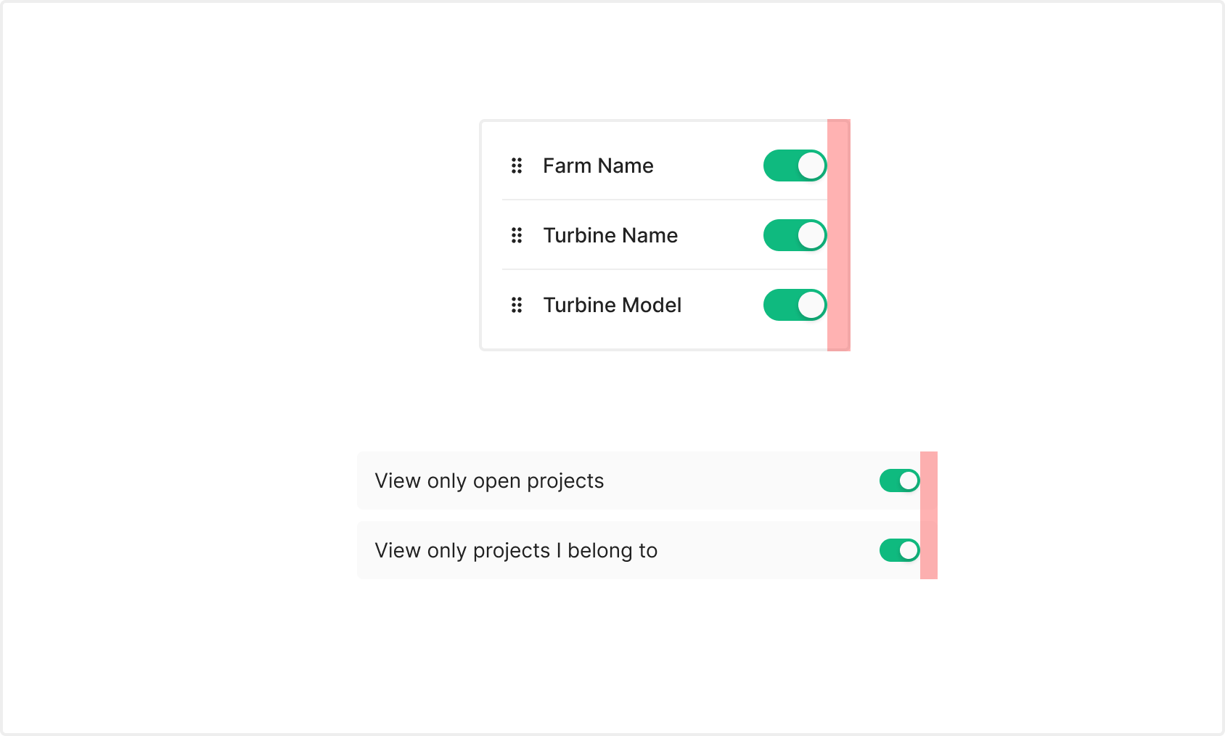Viewport: 1225px width, 736px height.
Task: Click the "View only open projects" text
Action: [x=489, y=481]
